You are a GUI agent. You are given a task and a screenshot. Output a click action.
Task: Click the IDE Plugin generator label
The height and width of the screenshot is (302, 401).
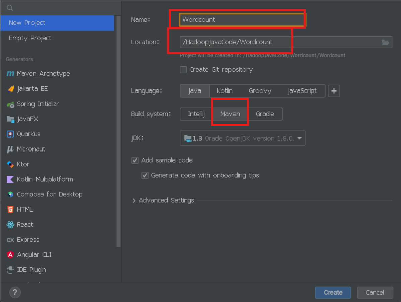31,270
